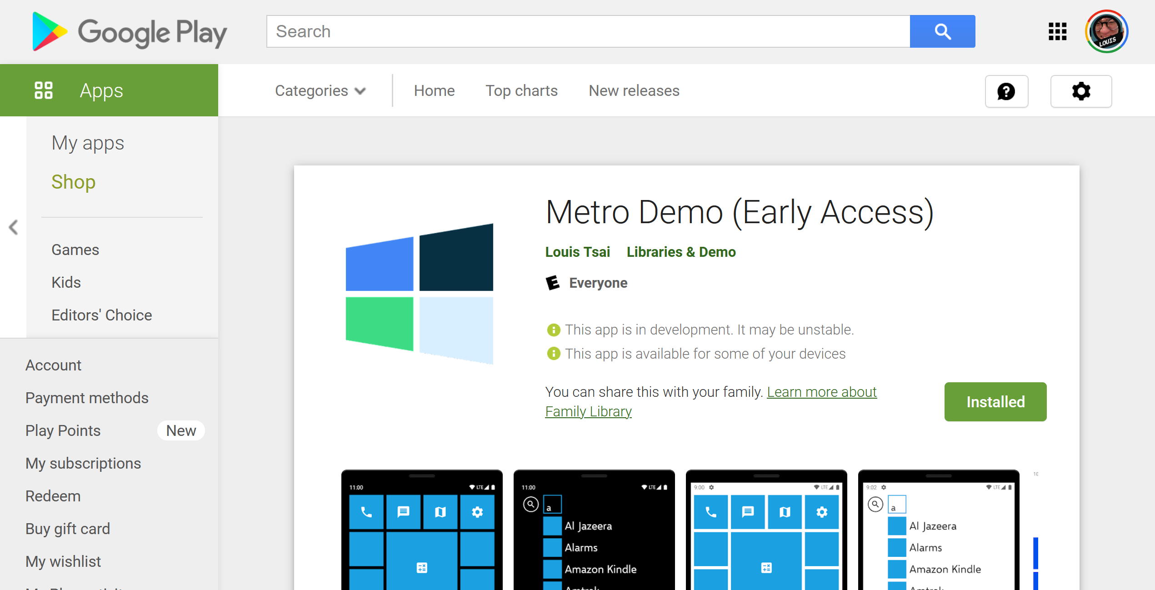Open the Louis account avatar menu
The image size is (1155, 590).
(x=1106, y=31)
